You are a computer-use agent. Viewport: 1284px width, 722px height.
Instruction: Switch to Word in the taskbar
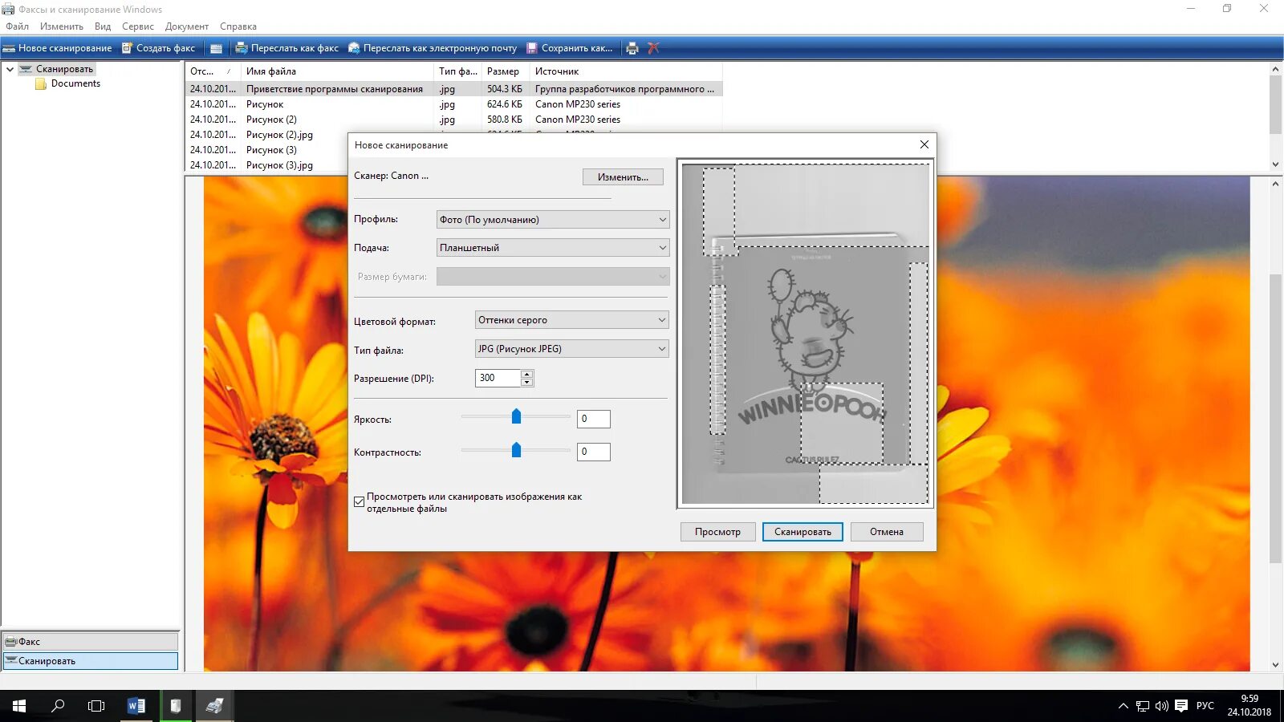point(136,706)
